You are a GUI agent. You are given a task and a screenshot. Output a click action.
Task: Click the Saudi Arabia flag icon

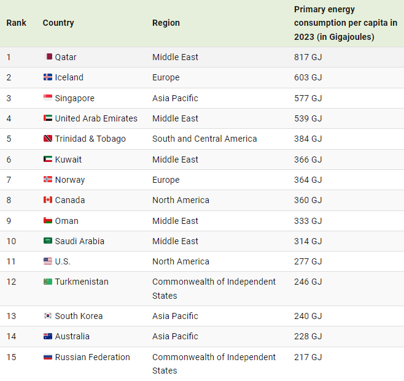pyautogui.click(x=48, y=241)
